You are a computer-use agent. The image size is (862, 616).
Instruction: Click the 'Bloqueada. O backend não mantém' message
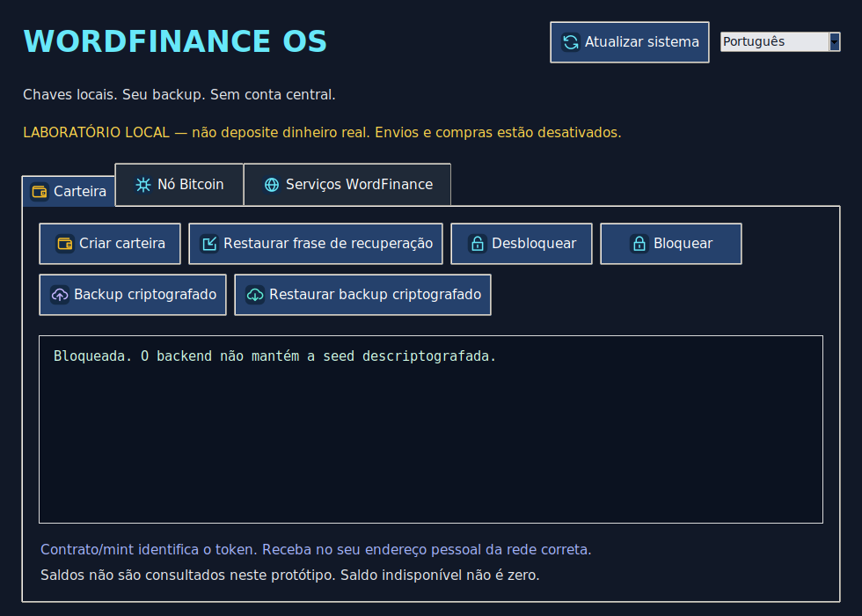[274, 356]
